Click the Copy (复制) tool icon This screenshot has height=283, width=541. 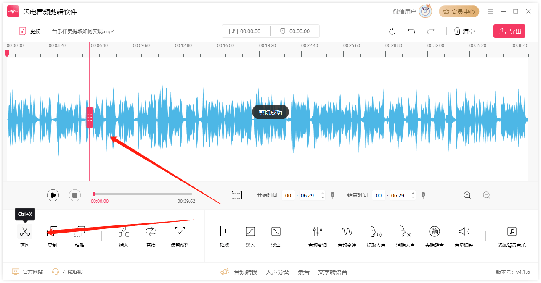coord(52,231)
